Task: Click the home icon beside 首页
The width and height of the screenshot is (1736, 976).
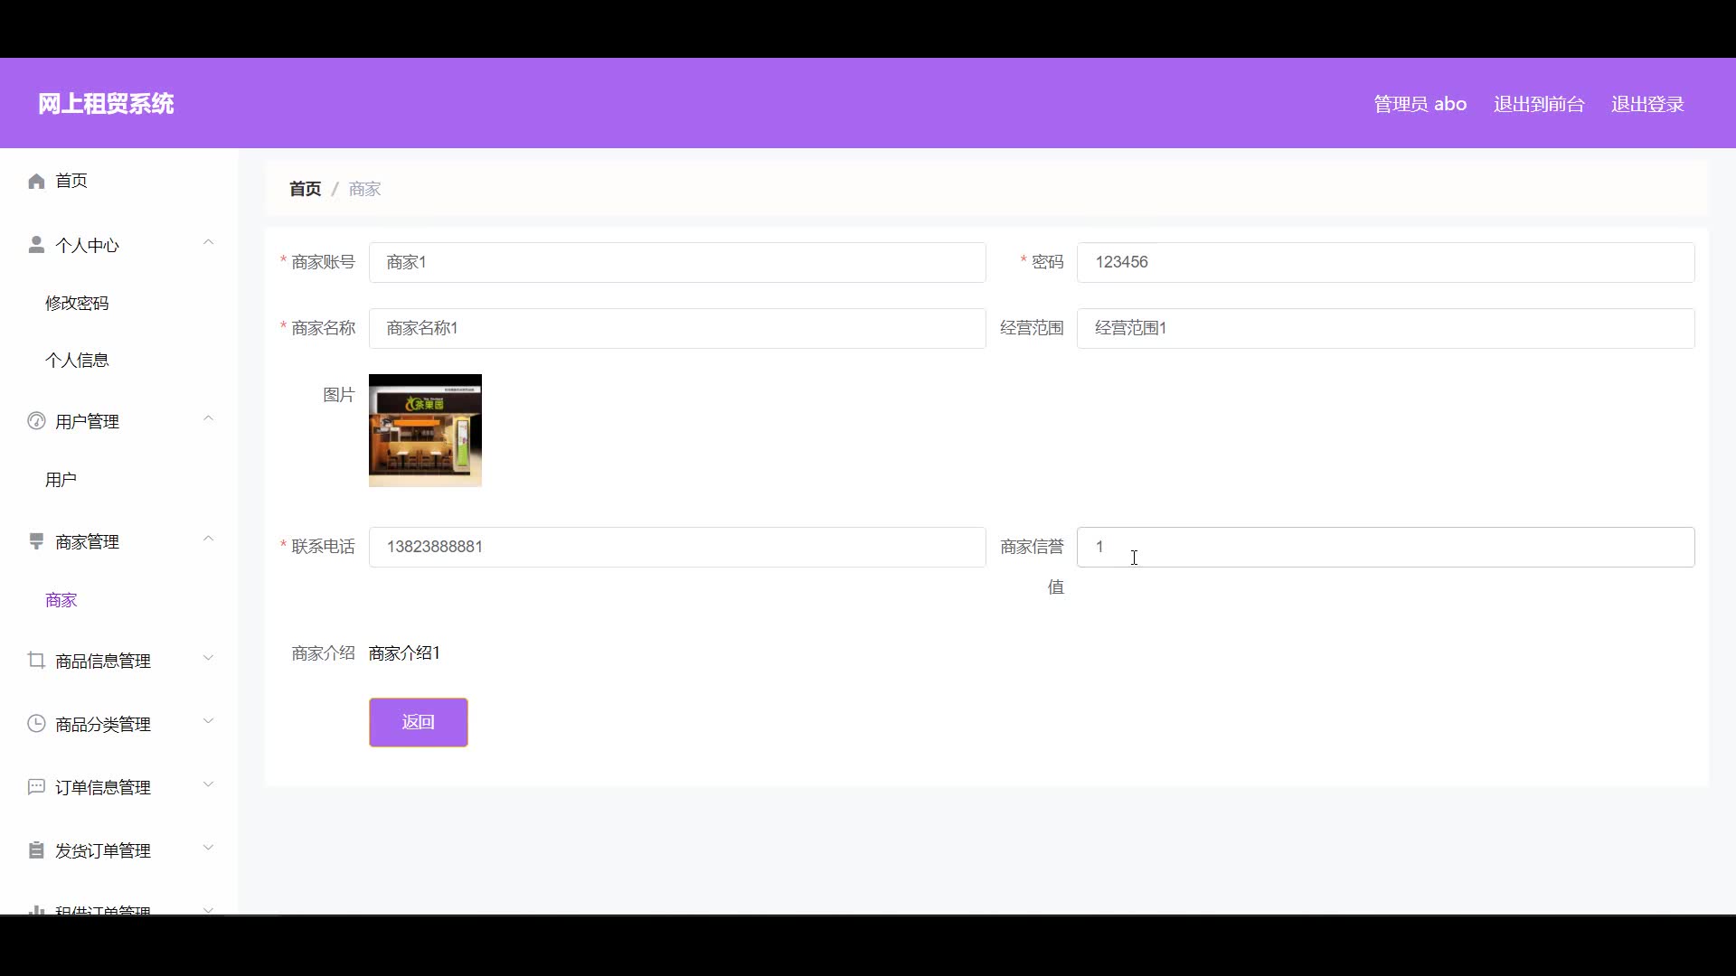Action: 36,182
